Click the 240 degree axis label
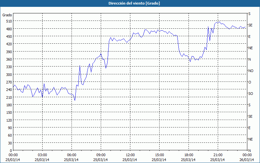 [x=9, y=89]
